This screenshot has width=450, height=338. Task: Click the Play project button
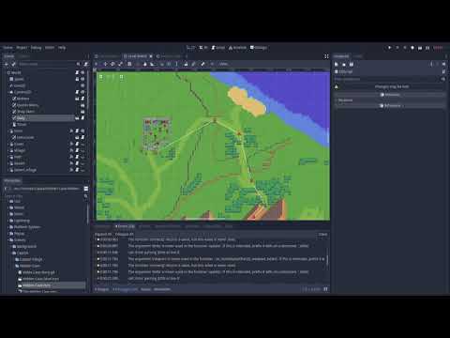390,48
